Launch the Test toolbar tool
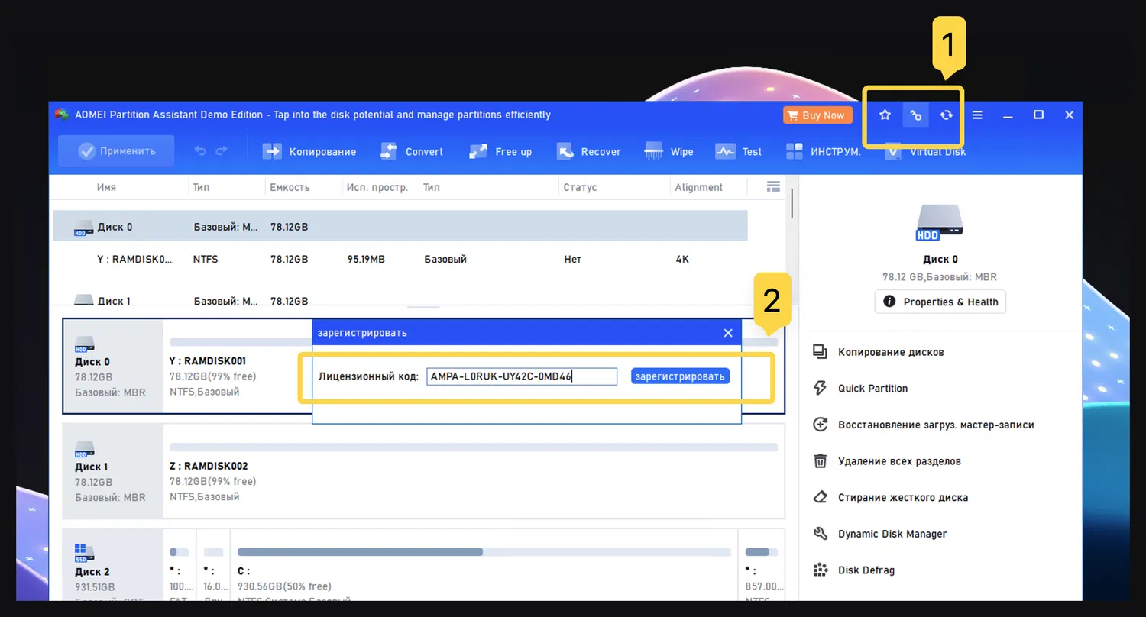This screenshot has height=617, width=1146. [x=738, y=151]
